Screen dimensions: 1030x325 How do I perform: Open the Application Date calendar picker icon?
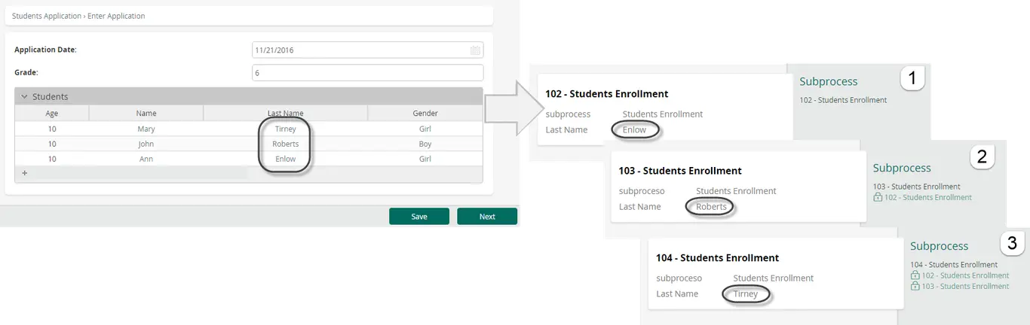click(x=475, y=50)
